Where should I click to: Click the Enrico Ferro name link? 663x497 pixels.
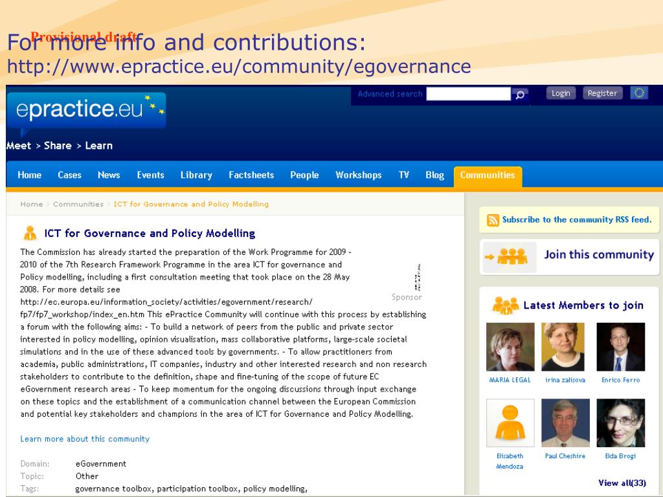point(621,380)
